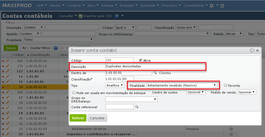Screen dimensions: 265x137
Task: Click the edit pencil for code 18 row
Action: [x=7, y=103]
